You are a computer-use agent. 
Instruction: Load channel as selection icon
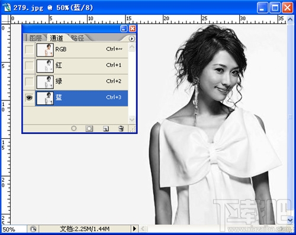[73, 129]
